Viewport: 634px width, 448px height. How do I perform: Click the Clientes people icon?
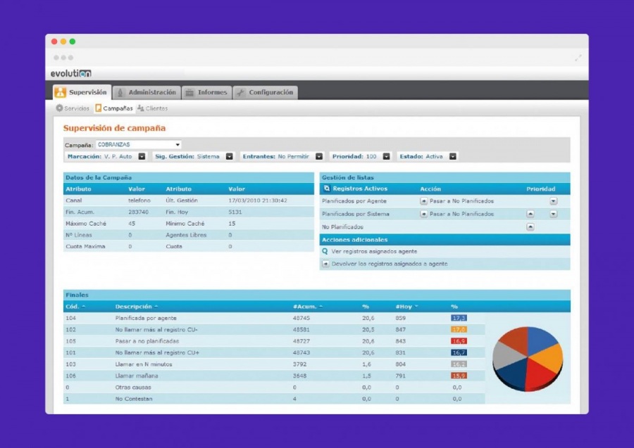coord(141,108)
